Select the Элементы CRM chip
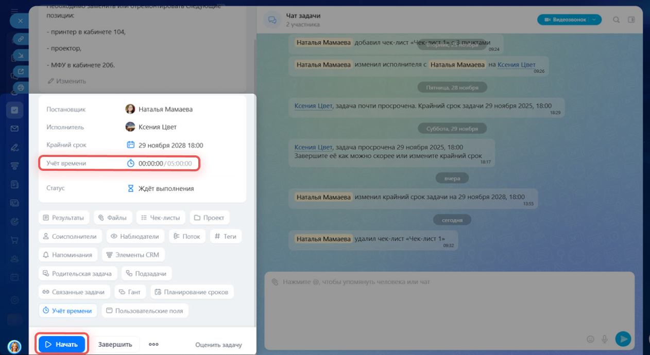 point(133,255)
